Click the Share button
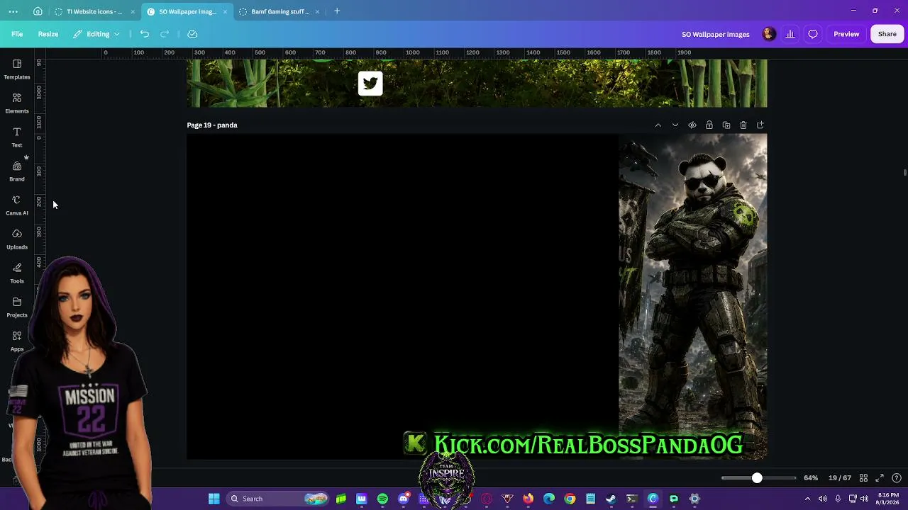This screenshot has height=510, width=908. pyautogui.click(x=887, y=34)
